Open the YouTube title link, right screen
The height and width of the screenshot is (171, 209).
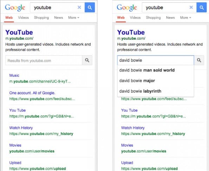(131, 32)
